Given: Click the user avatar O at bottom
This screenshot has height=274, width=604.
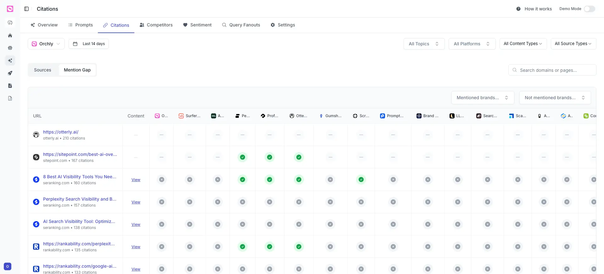Looking at the screenshot, I should [8, 266].
